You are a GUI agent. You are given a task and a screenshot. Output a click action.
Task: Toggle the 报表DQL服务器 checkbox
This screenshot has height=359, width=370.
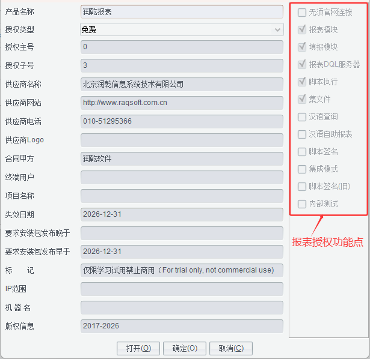pos(302,64)
